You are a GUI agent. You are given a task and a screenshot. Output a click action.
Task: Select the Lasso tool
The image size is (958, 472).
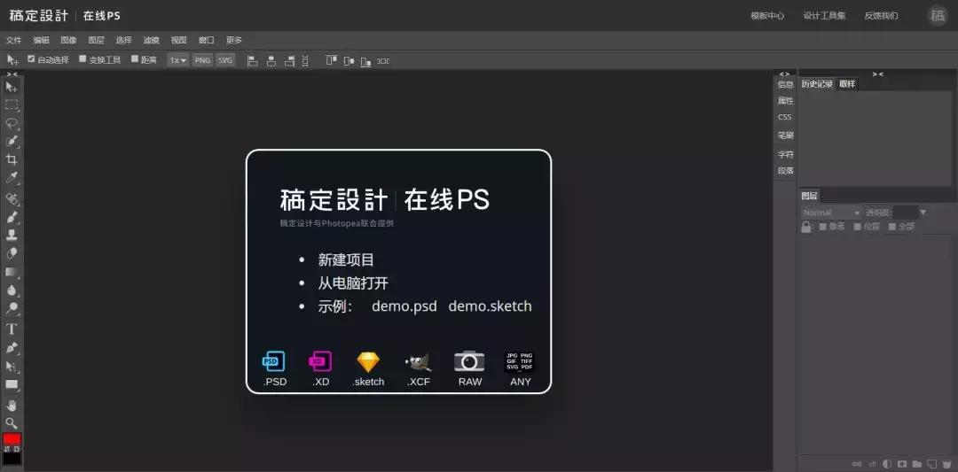click(12, 123)
